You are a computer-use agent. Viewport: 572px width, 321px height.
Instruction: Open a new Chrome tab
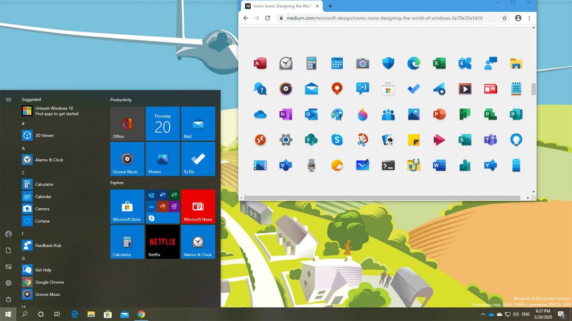coord(330,6)
